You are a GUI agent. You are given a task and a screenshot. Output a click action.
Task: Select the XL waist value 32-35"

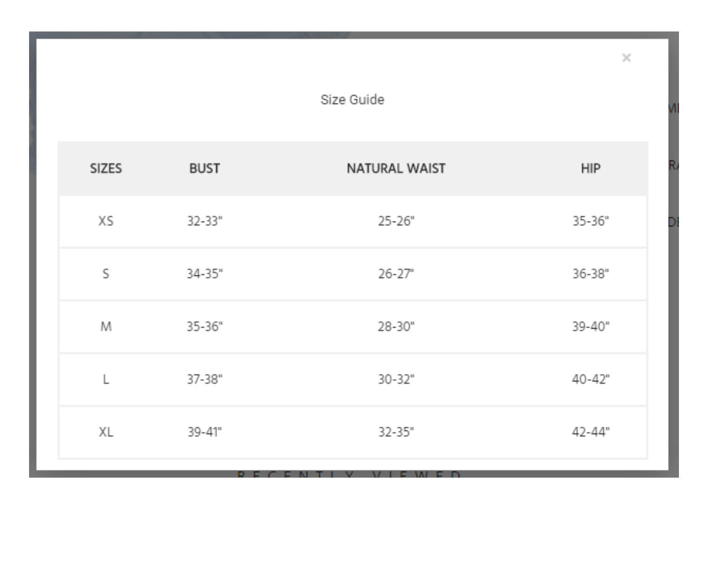pos(396,432)
